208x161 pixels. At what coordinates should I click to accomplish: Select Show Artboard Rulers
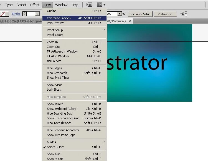pos(74,109)
